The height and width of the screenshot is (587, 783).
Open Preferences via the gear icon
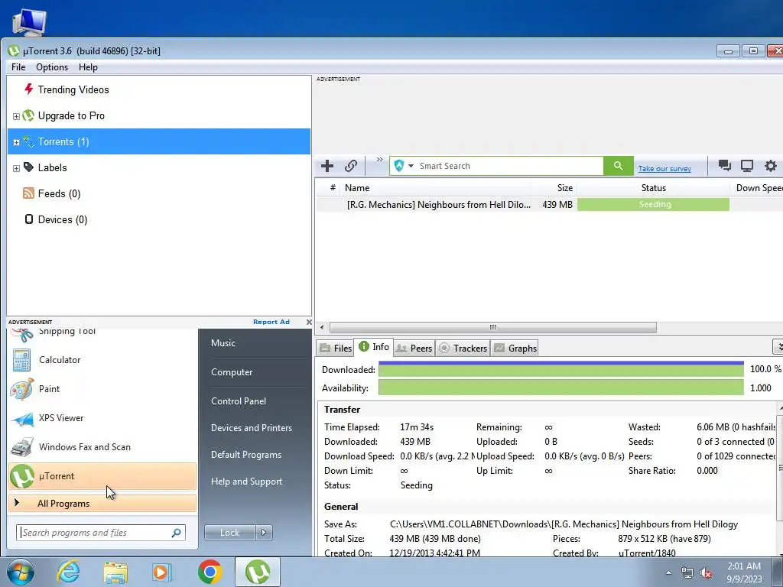(x=771, y=166)
